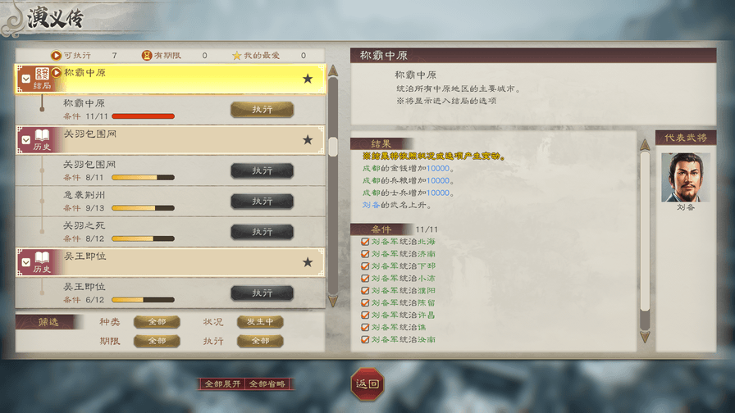
Task: Click the down arrow of the condition panel scrollbar
Action: pyautogui.click(x=645, y=337)
